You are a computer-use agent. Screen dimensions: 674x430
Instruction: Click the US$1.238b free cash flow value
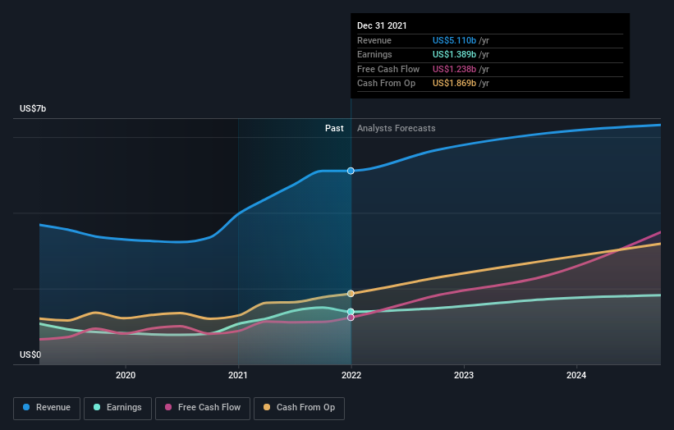(454, 69)
